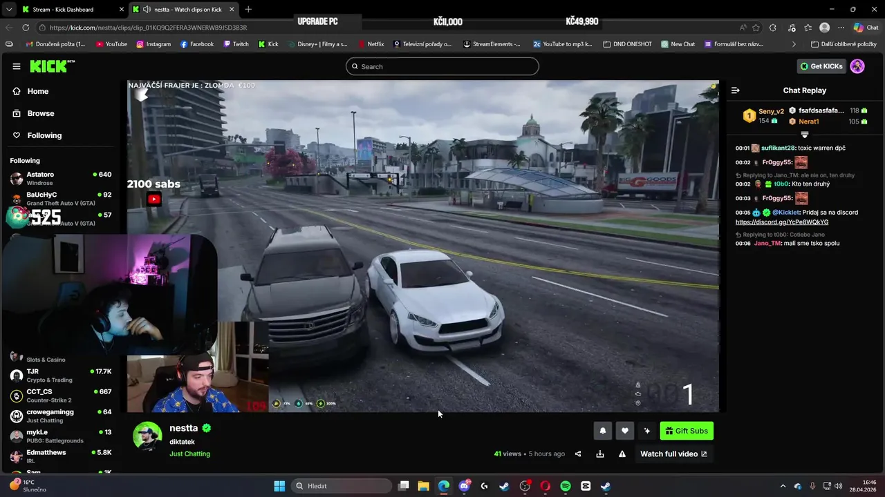Viewport: 885px width, 497px height.
Task: Click username Jano_TM in chat
Action: click(x=767, y=244)
